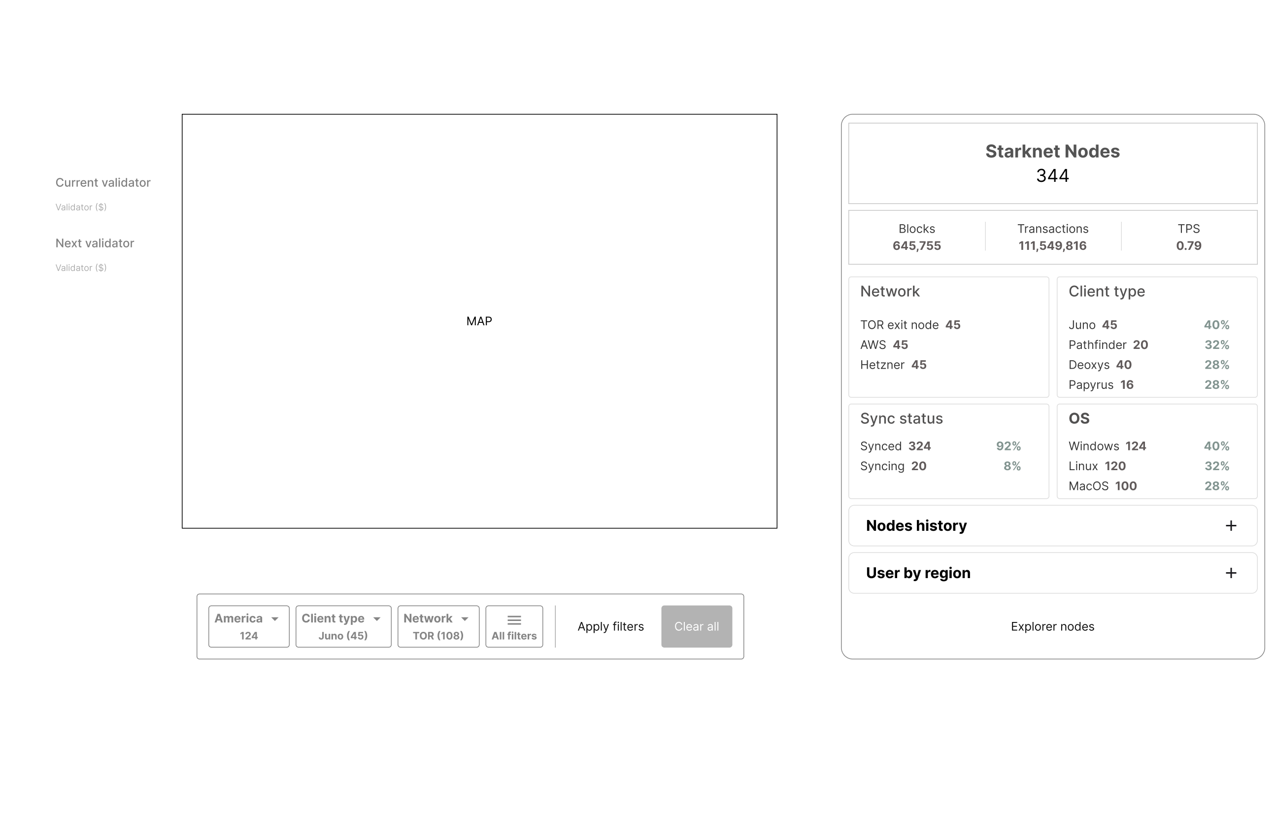1277x826 pixels.
Task: Select the TOR exit node row
Action: 910,324
